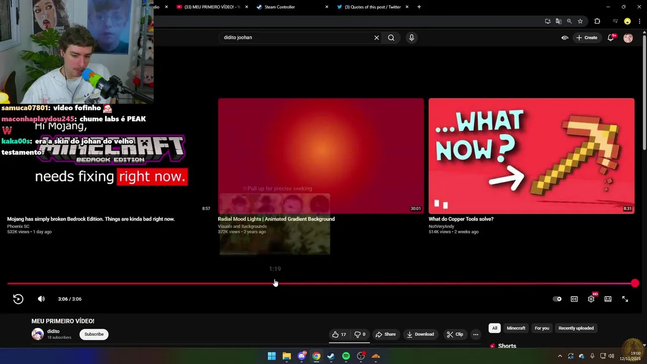Screen dimensions: 647x364
Task: Open the Shorts section heading
Action: coord(507,346)
